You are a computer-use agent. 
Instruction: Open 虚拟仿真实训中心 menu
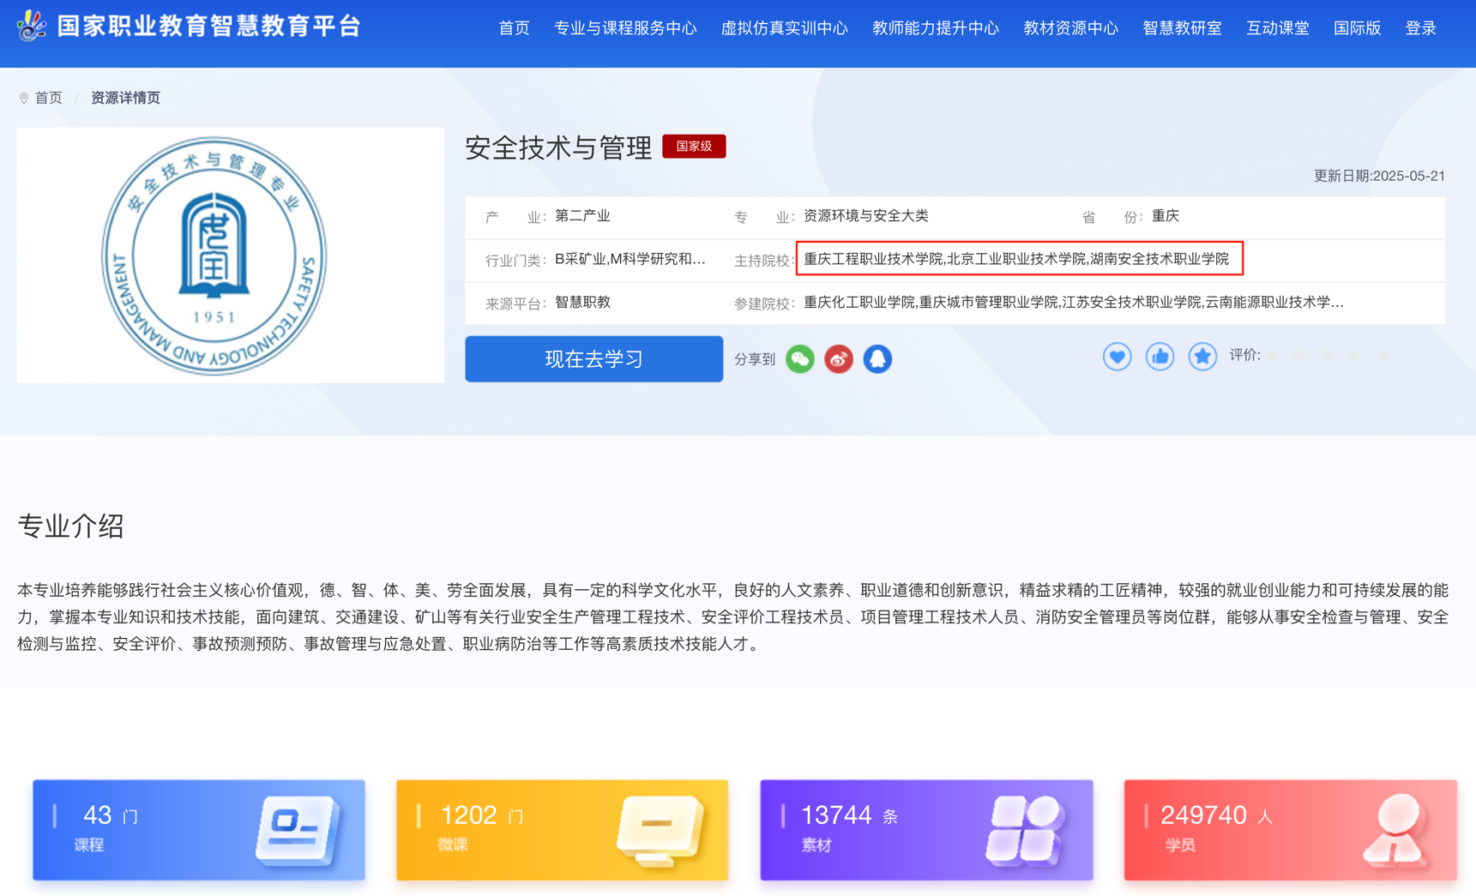point(784,28)
